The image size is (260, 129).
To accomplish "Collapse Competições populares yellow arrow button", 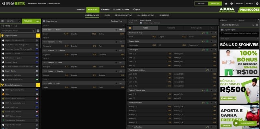I will pos(38,85).
